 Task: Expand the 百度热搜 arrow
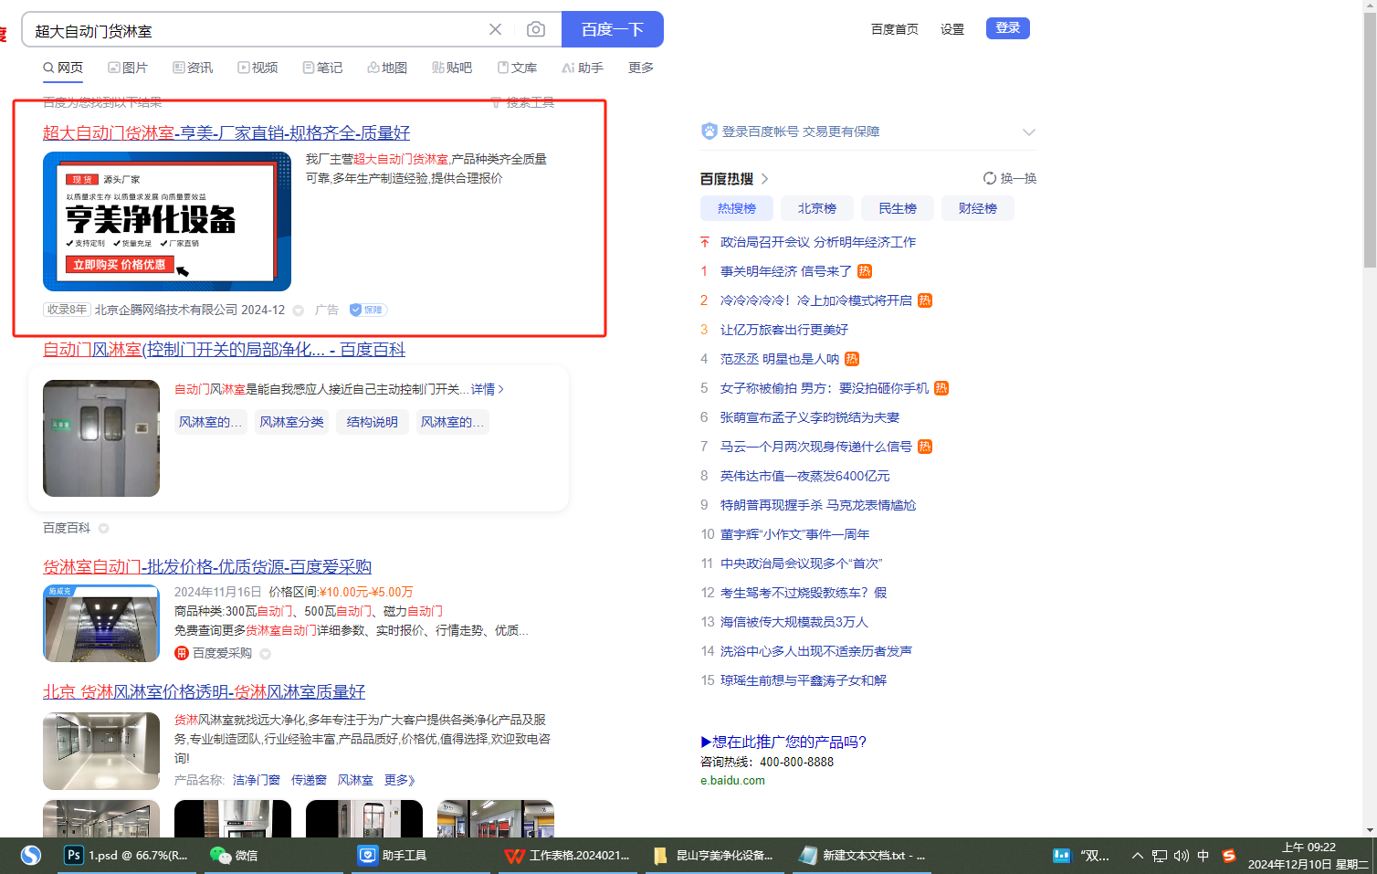click(x=765, y=179)
